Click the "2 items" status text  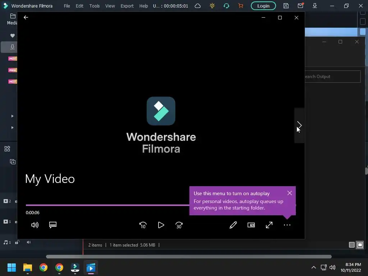(95, 245)
